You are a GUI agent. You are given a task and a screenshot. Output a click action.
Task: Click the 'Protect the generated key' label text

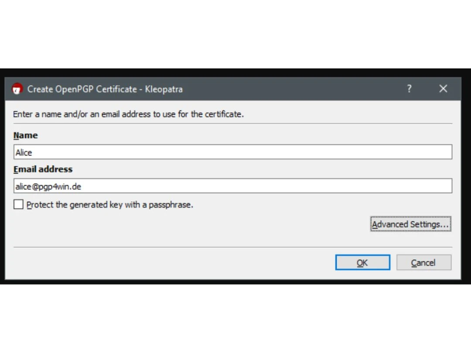pyautogui.click(x=109, y=205)
